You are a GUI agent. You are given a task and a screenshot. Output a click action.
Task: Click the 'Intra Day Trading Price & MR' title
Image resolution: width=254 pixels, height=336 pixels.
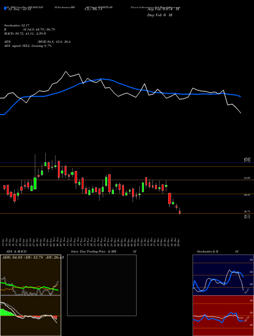tap(93, 251)
